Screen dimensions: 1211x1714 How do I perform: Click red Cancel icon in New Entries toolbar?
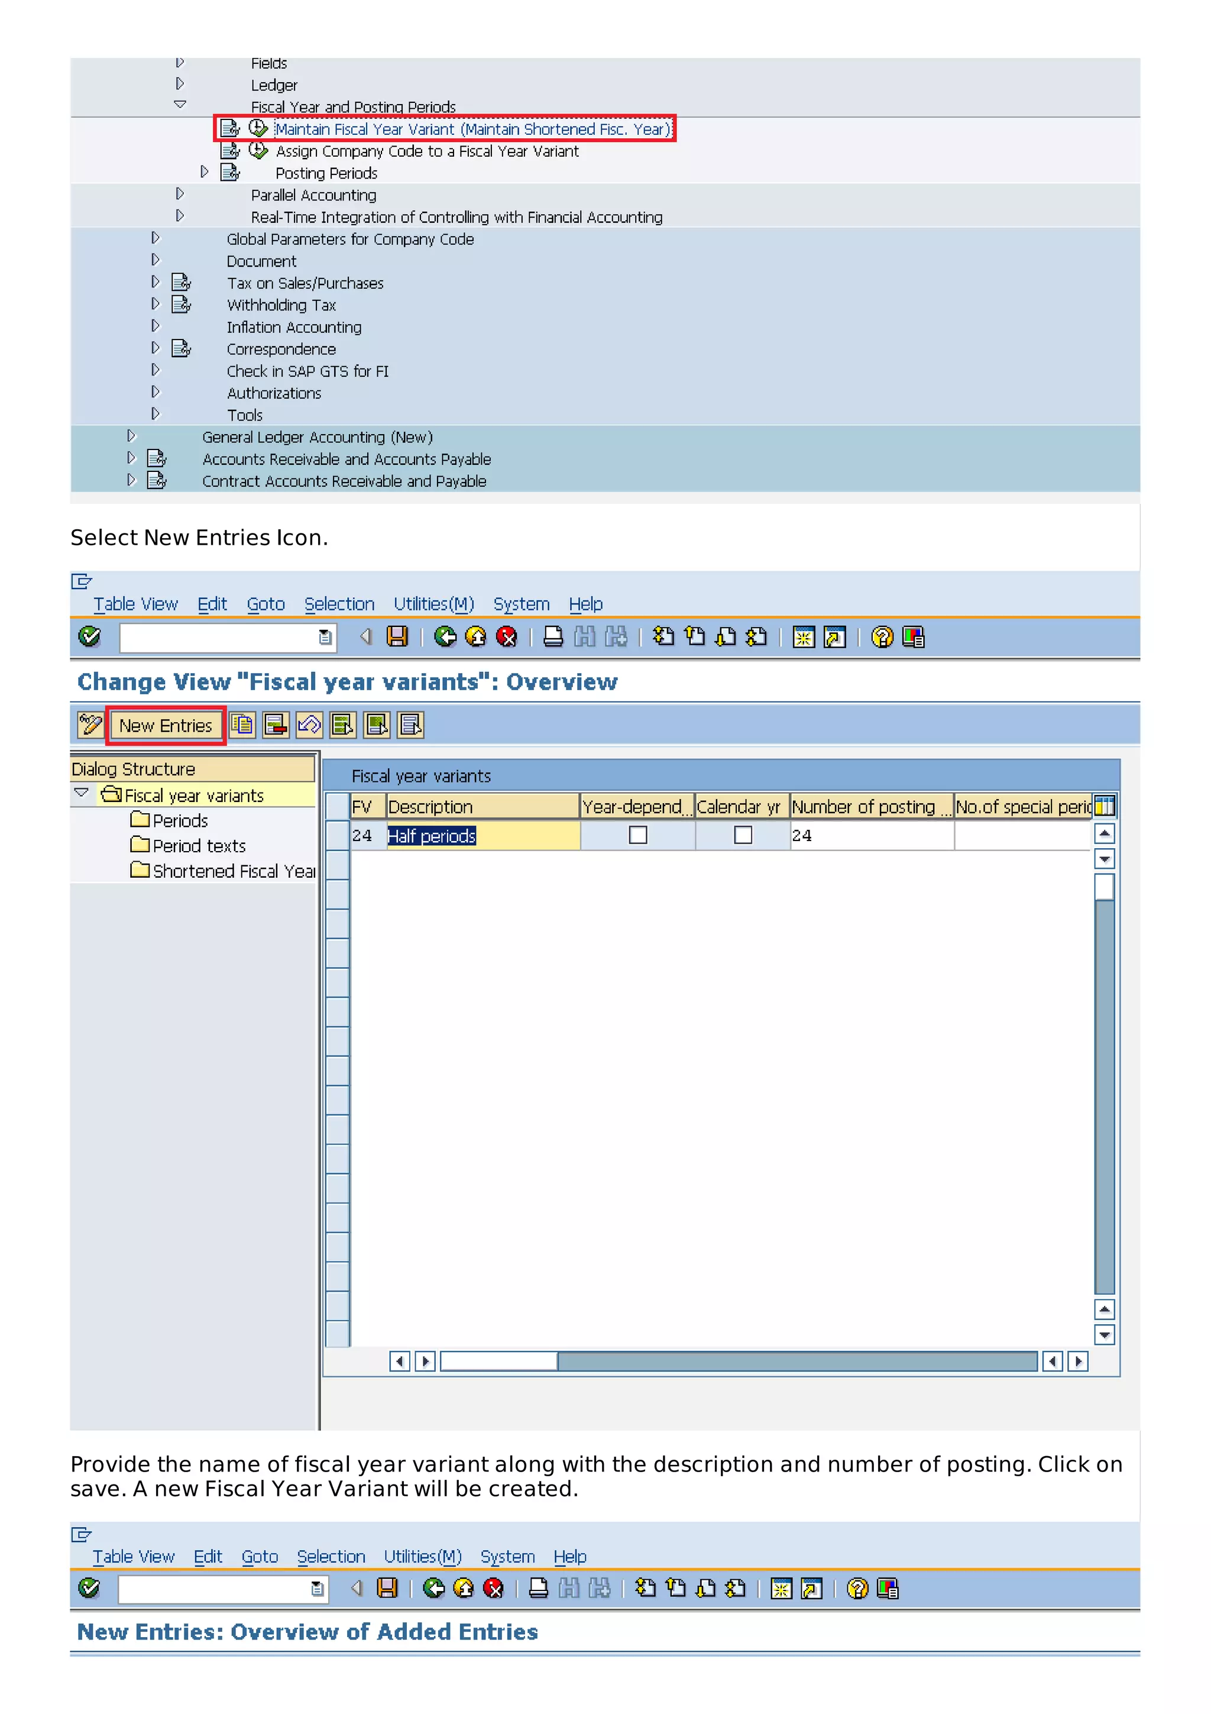click(493, 1588)
